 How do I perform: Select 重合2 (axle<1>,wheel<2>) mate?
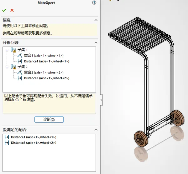coord(44,72)
